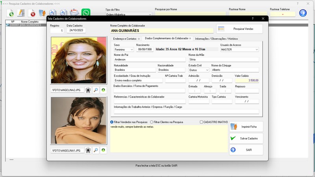315x177 pixels.
Task: Select Filtrar Clientes na Pesquisa option
Action: (x=152, y=122)
